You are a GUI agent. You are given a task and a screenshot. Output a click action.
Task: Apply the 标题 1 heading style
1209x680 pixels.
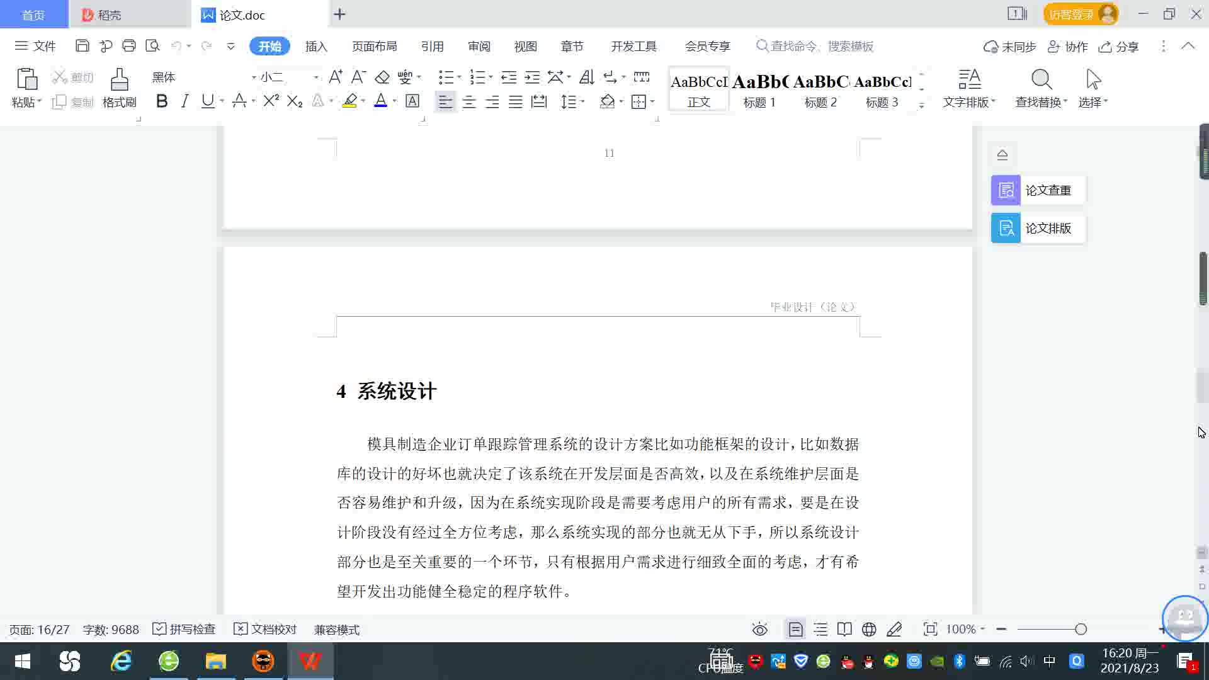click(x=759, y=90)
